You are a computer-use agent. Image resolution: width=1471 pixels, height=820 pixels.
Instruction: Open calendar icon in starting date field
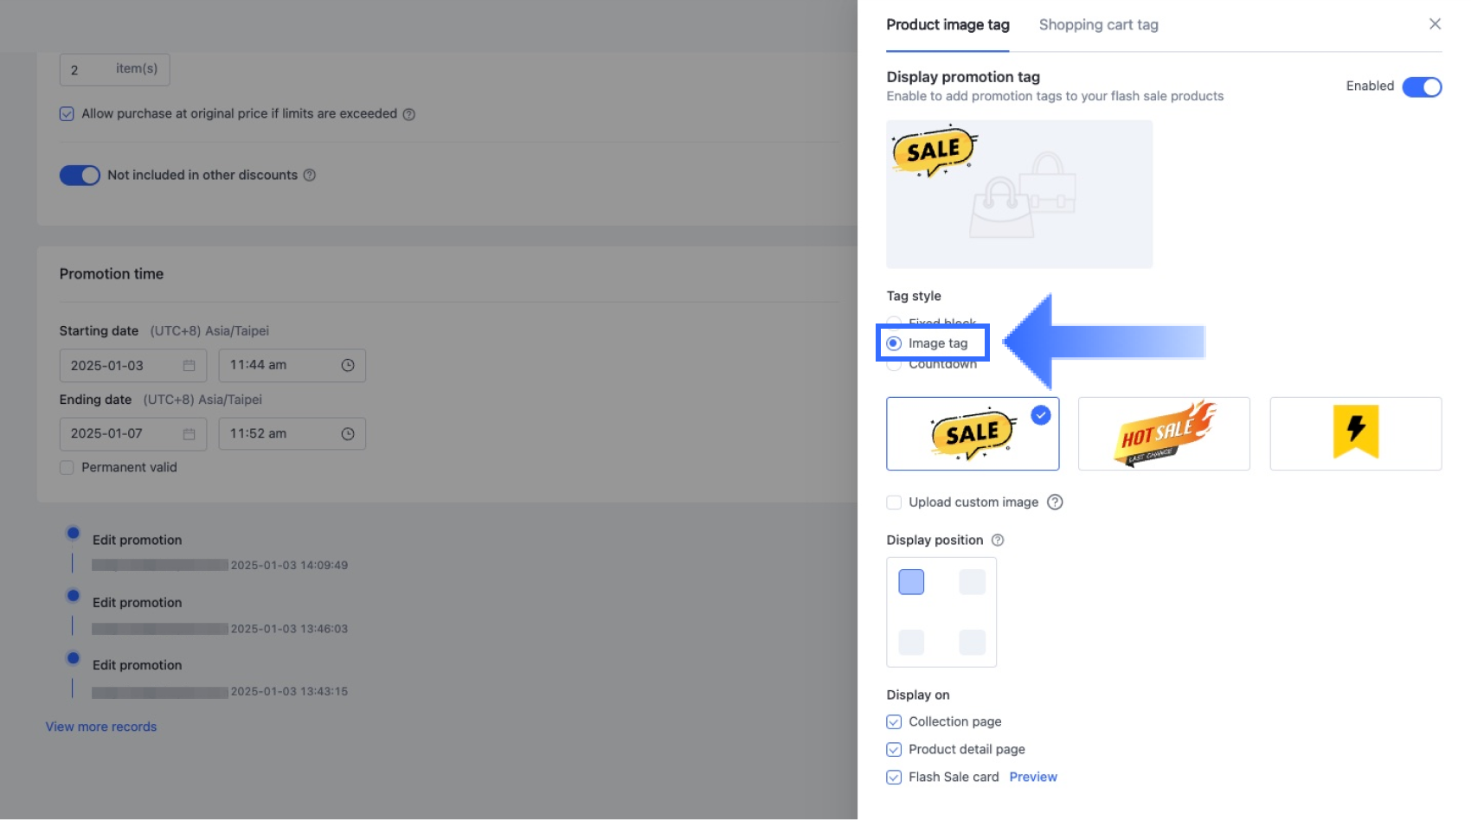coord(189,366)
